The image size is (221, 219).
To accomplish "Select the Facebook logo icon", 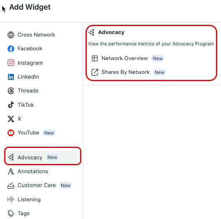I will (x=11, y=49).
